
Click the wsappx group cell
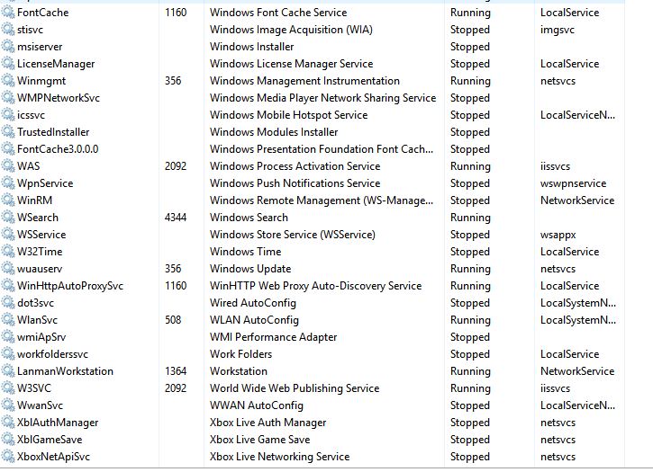tap(558, 235)
